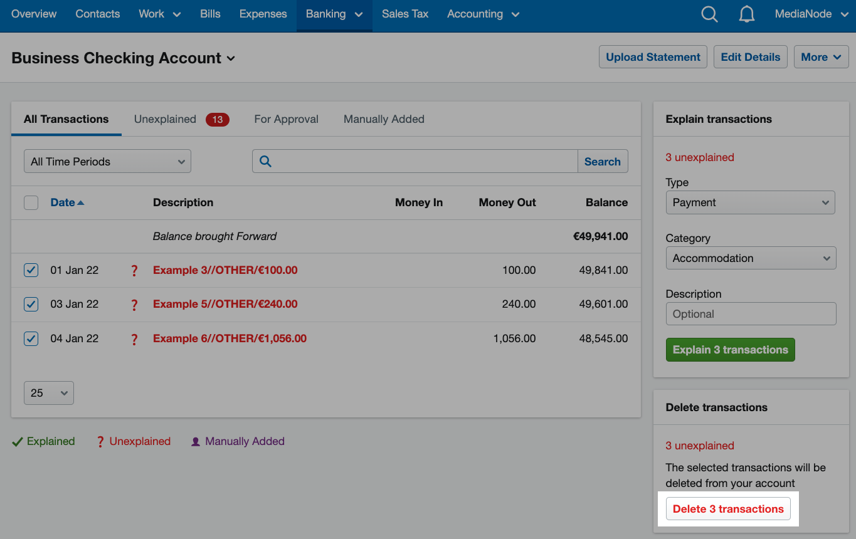Image resolution: width=856 pixels, height=539 pixels.
Task: Click the 1,056.00 money out amount
Action: (514, 338)
